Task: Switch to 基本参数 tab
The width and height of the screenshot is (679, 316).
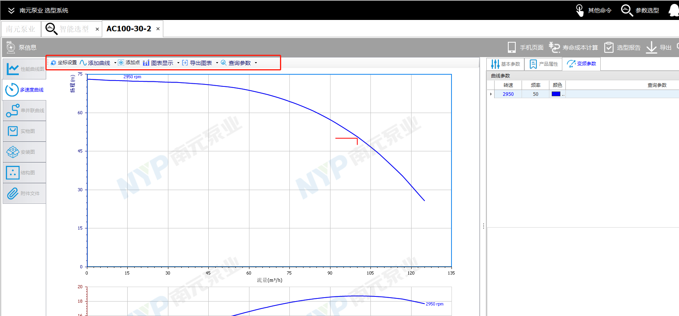Action: click(506, 64)
